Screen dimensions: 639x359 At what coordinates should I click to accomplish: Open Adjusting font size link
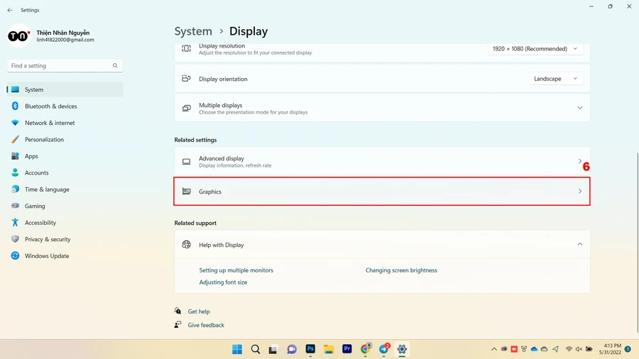click(x=223, y=282)
